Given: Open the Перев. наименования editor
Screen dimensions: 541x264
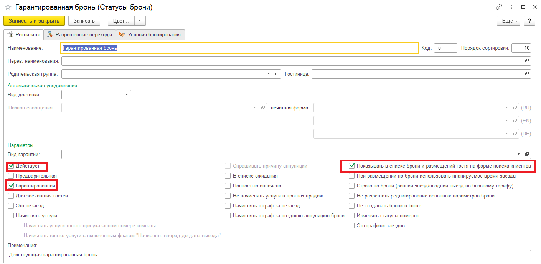Looking at the screenshot, I should pyautogui.click(x=527, y=61).
